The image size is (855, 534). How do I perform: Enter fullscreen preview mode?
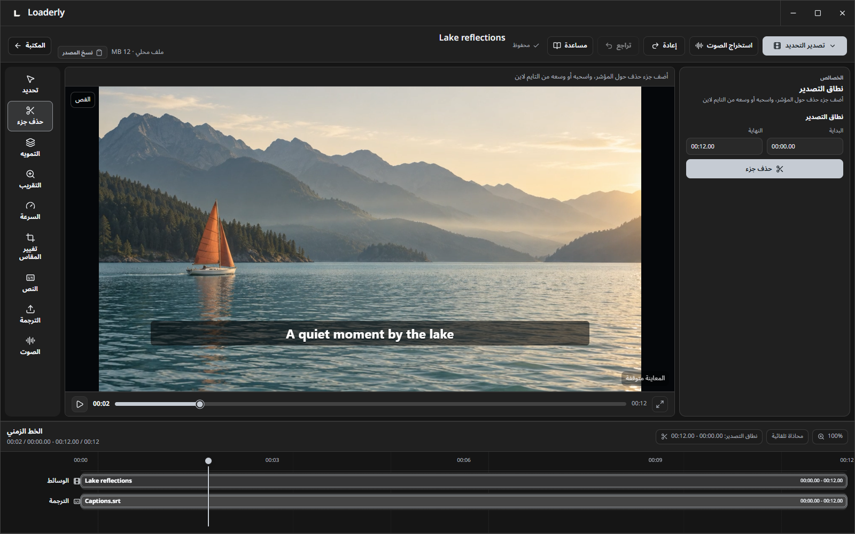click(660, 404)
